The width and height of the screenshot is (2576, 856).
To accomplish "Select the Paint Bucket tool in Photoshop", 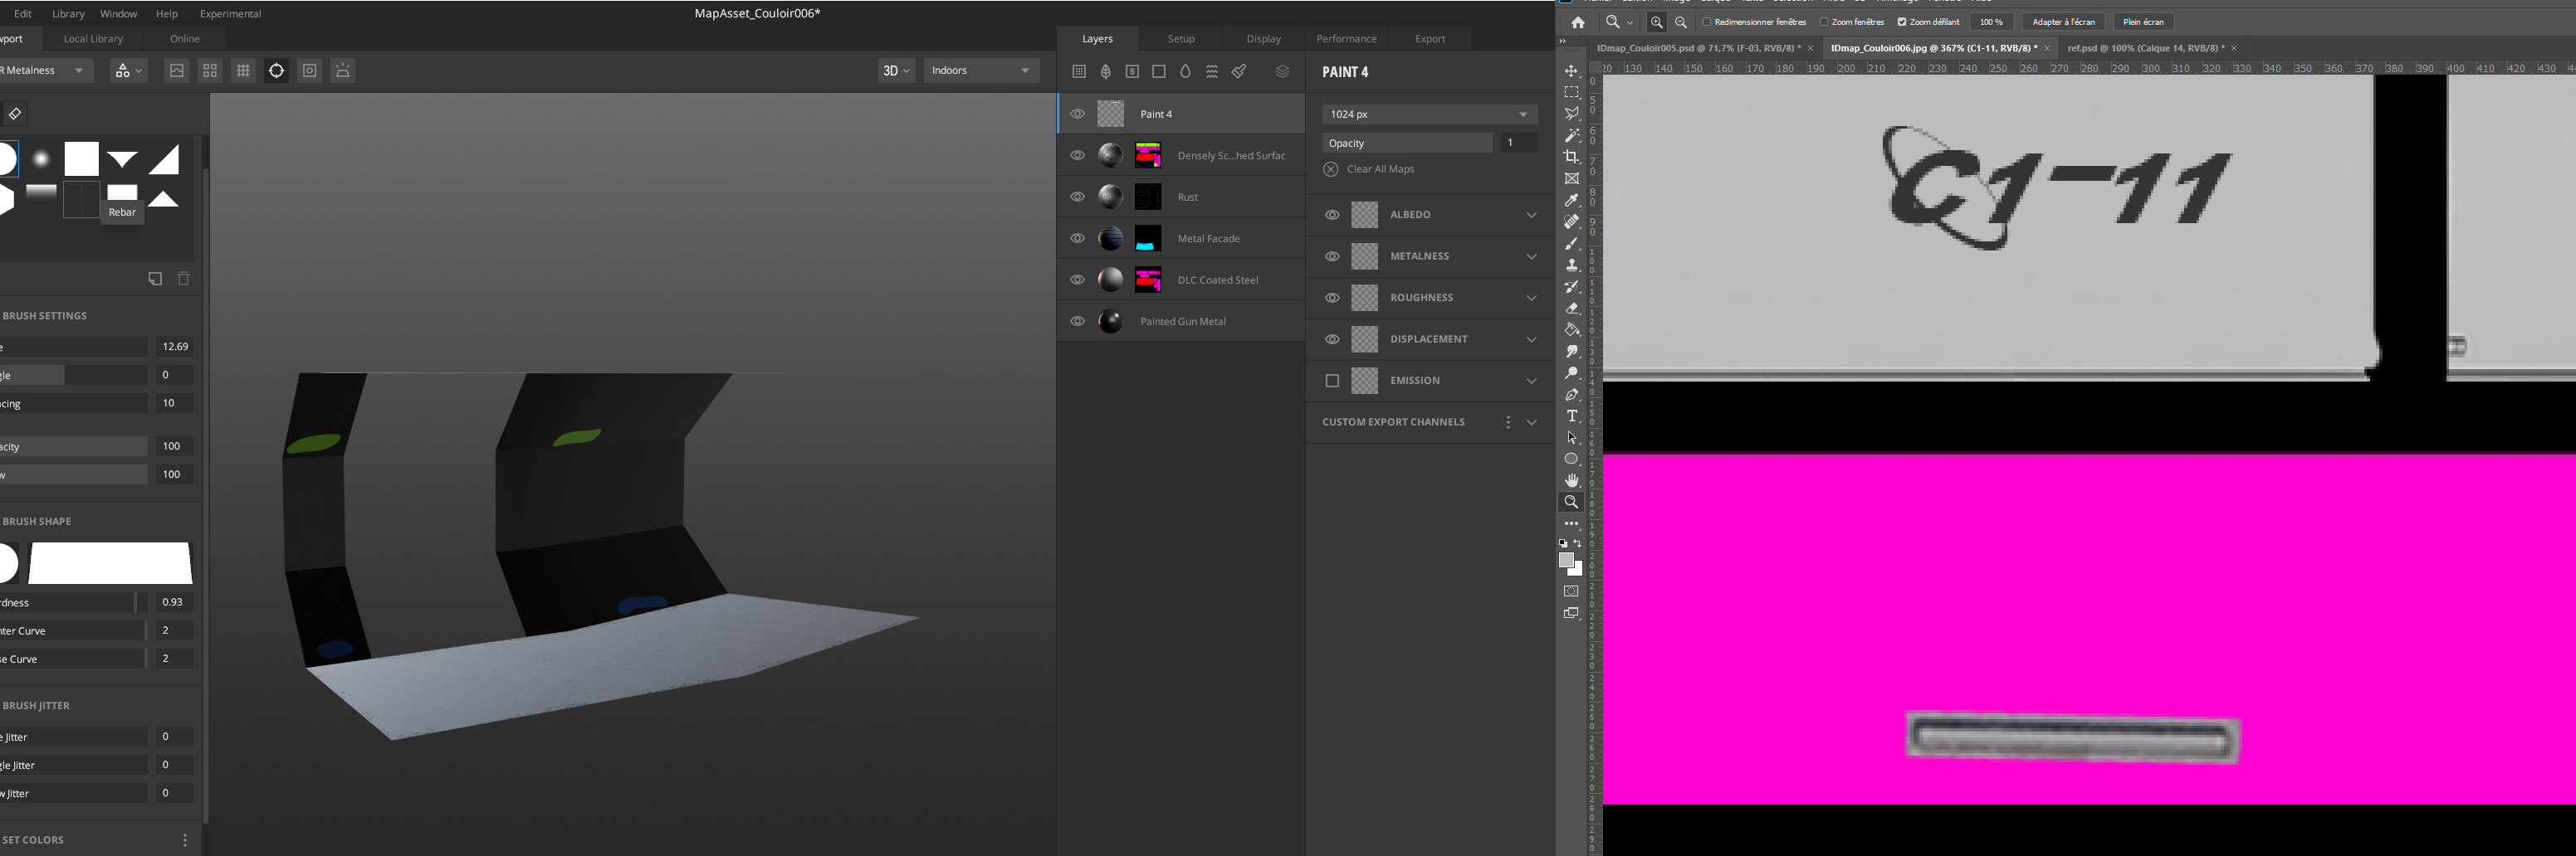I will pos(1572,329).
